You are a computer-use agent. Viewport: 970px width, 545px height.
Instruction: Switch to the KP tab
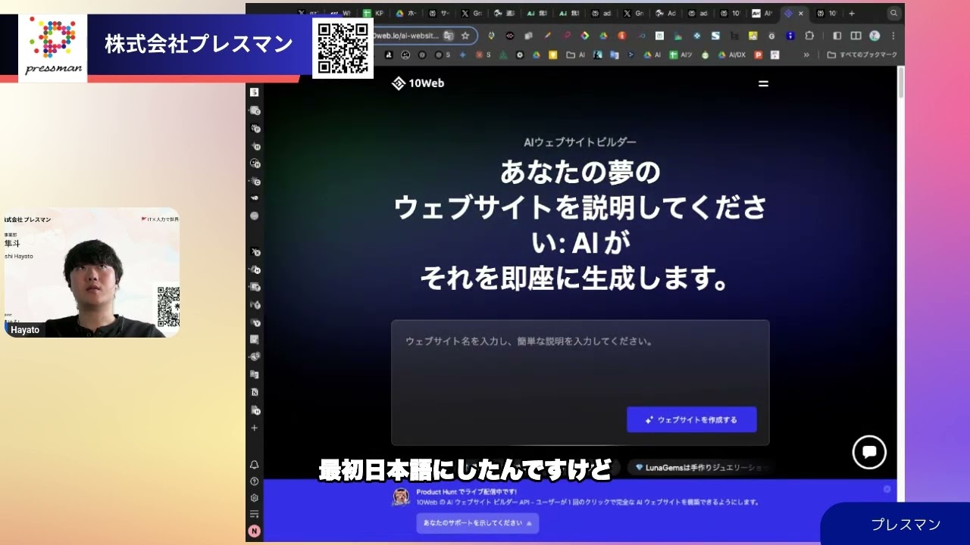coord(374,13)
